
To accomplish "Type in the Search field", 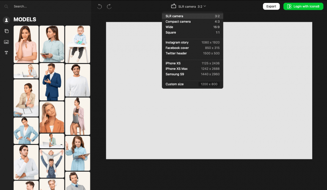I will click(49, 7).
